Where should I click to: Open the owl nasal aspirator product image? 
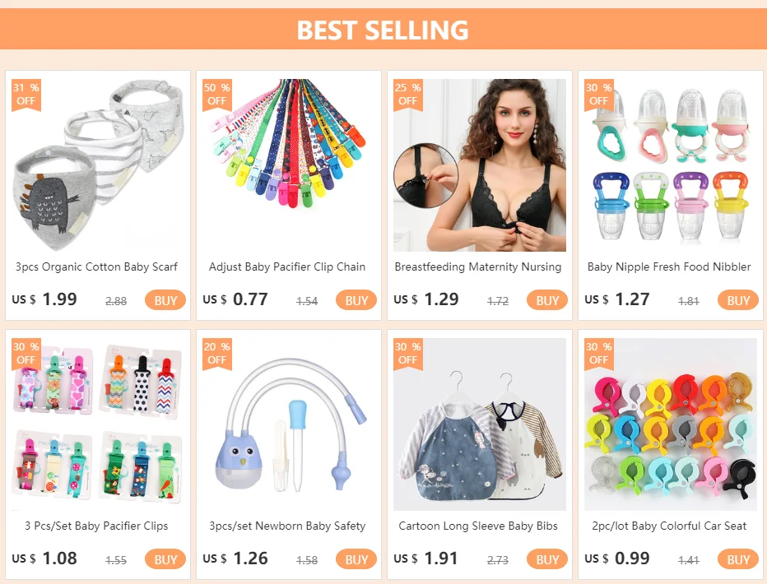tap(289, 424)
